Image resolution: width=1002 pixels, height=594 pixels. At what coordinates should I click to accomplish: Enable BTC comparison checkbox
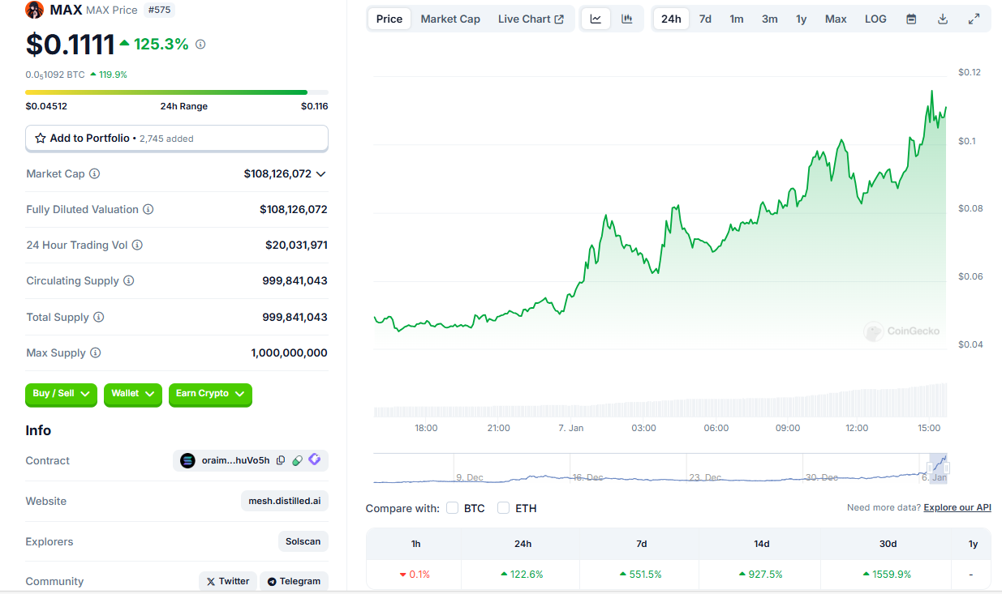[453, 508]
